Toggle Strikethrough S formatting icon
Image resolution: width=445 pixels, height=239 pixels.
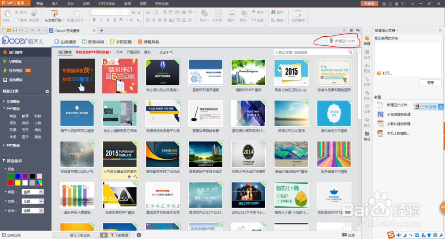pos(115,20)
